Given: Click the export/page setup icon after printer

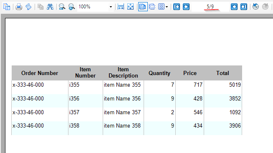Looking at the screenshot, I should point(28,7).
